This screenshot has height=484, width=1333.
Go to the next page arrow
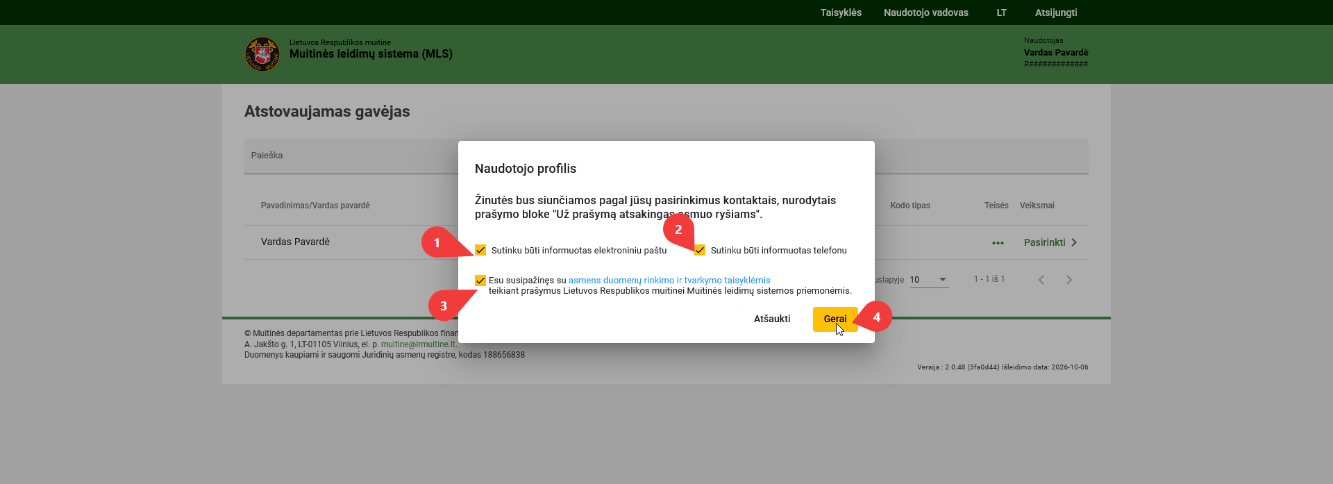[1069, 280]
